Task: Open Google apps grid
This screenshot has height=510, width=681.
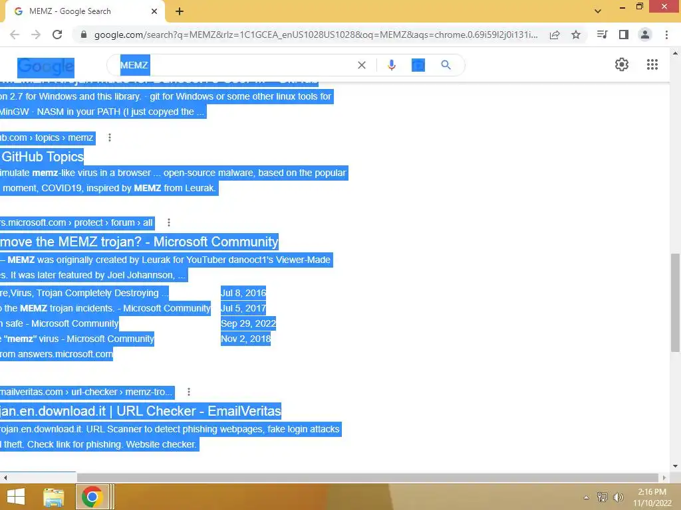Action: (x=652, y=64)
